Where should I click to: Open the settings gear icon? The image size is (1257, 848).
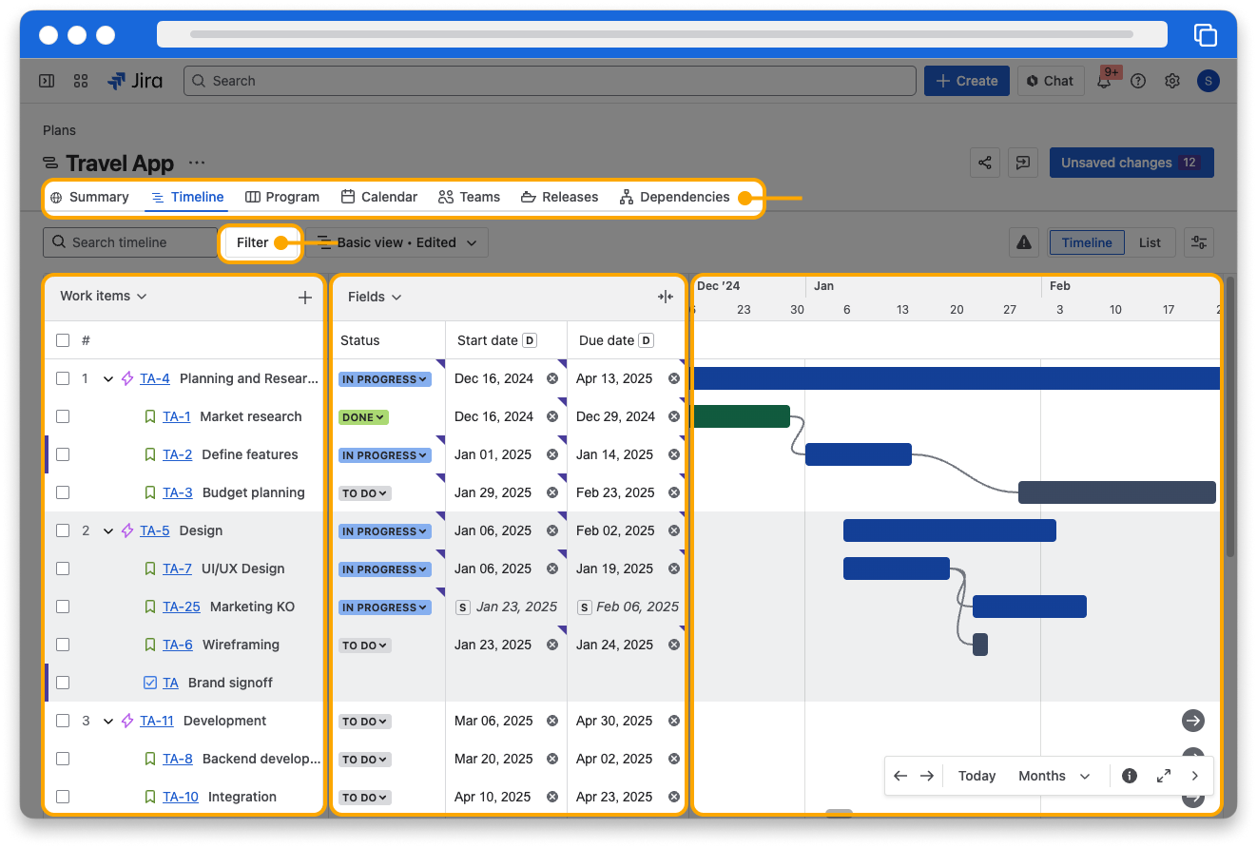[1172, 81]
